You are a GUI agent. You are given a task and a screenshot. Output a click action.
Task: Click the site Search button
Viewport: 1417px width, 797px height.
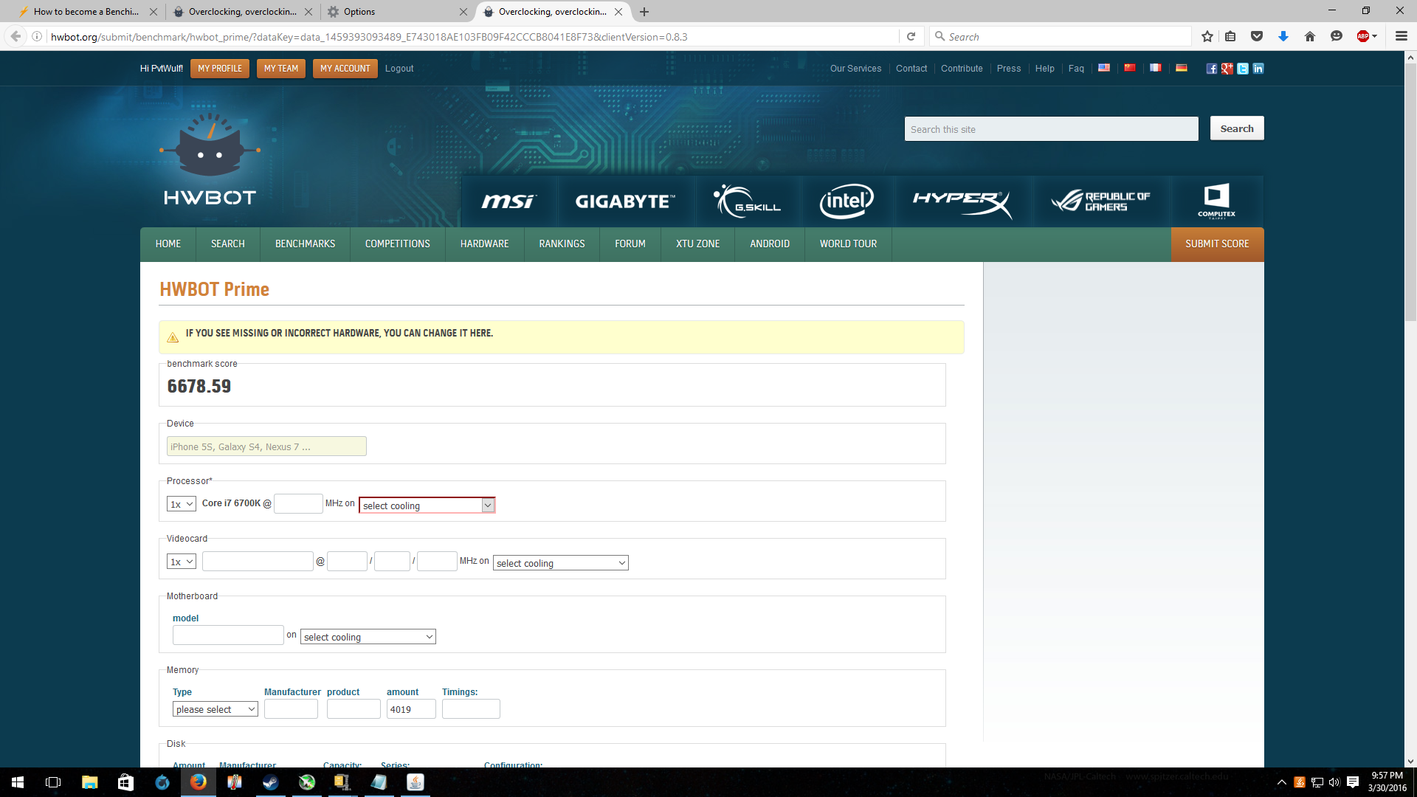tap(1237, 128)
